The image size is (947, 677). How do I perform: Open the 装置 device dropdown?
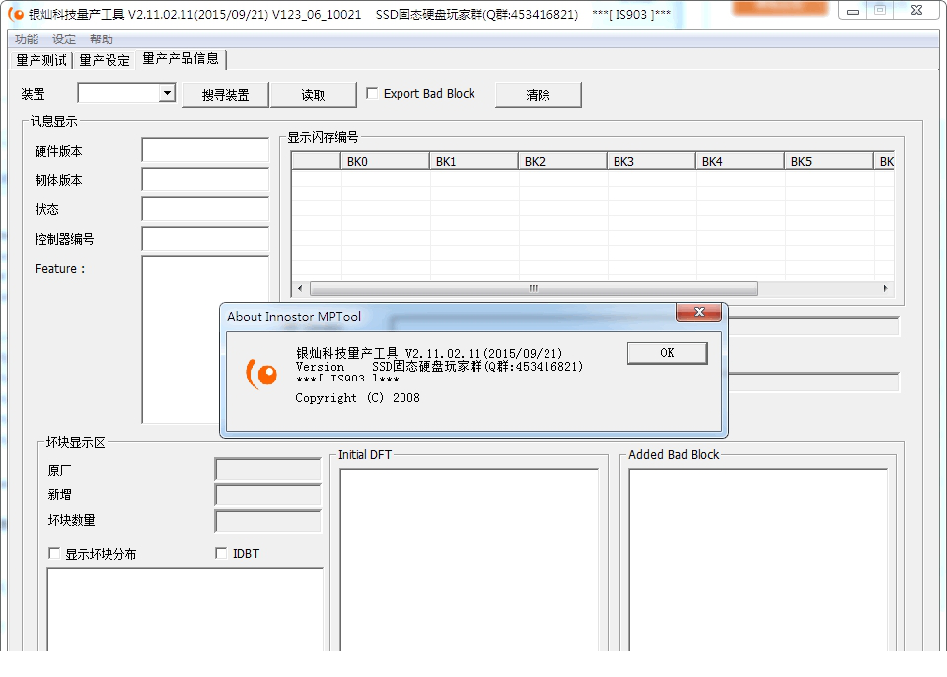(167, 93)
